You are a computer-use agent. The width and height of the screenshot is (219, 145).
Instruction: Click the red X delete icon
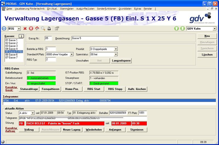(25, 29)
